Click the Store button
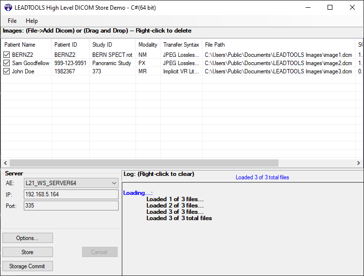Viewport: 364px width, 276px height. click(x=28, y=252)
